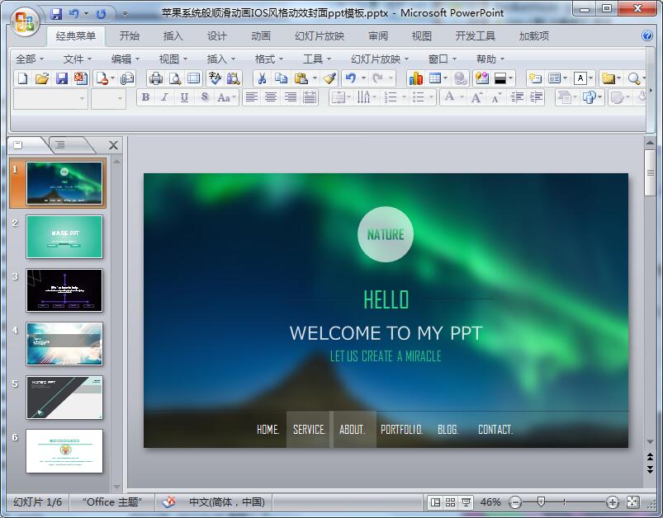Image resolution: width=663 pixels, height=518 pixels.
Task: Switch to Normal view in status bar
Action: click(434, 502)
